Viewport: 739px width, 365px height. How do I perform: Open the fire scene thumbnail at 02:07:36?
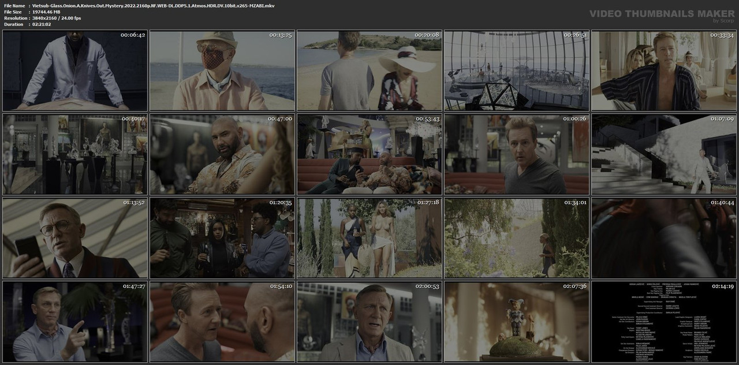517,322
